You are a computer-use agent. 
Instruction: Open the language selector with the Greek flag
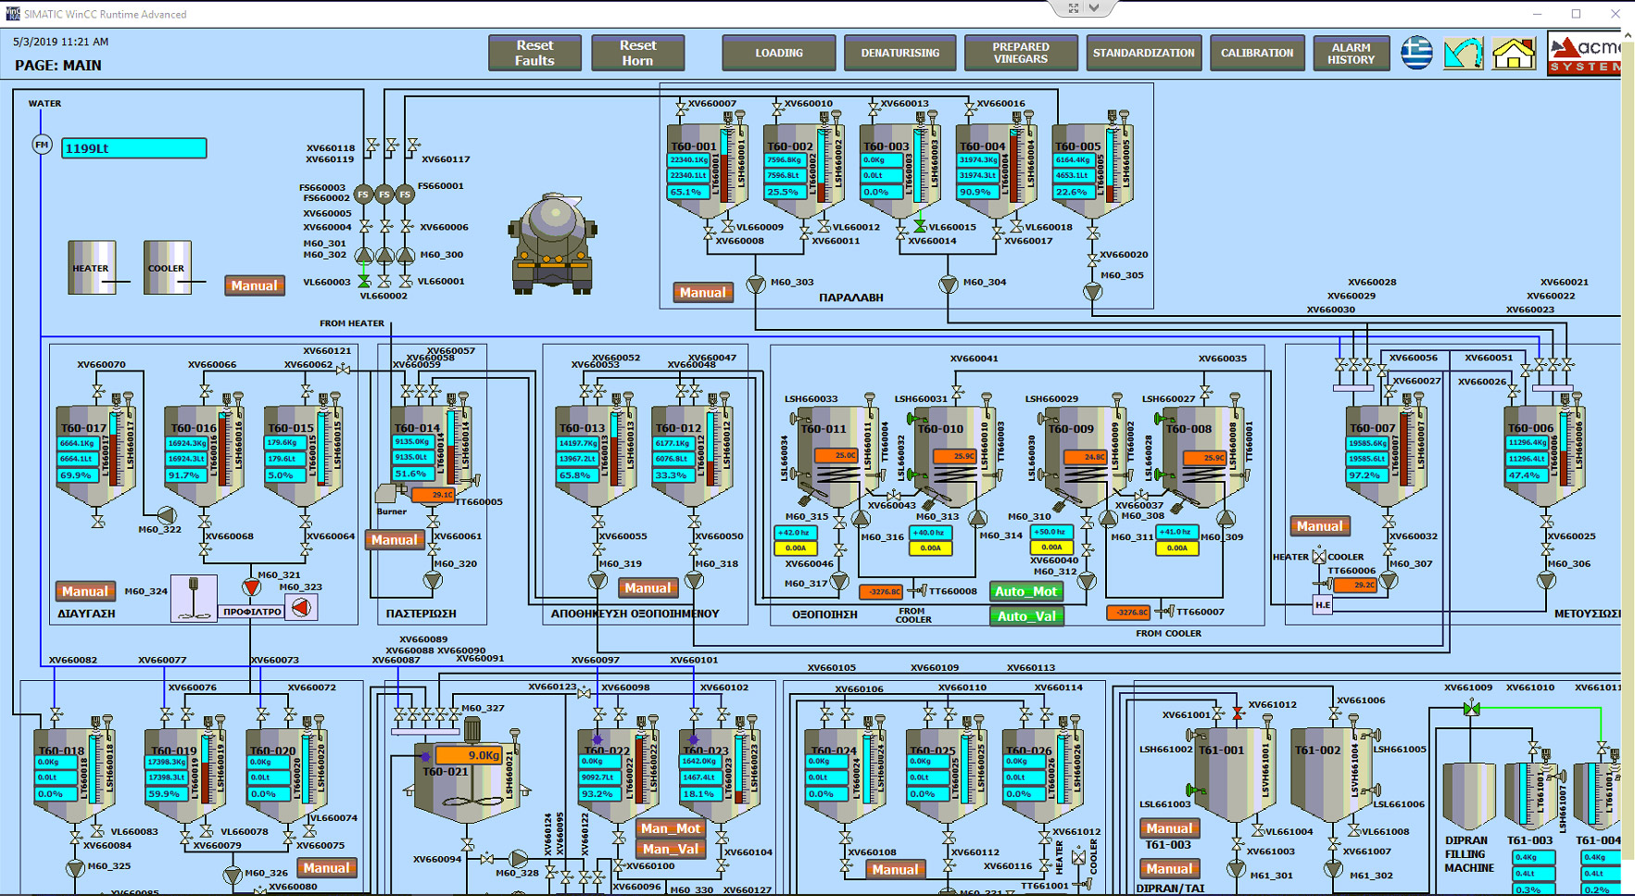point(1415,53)
